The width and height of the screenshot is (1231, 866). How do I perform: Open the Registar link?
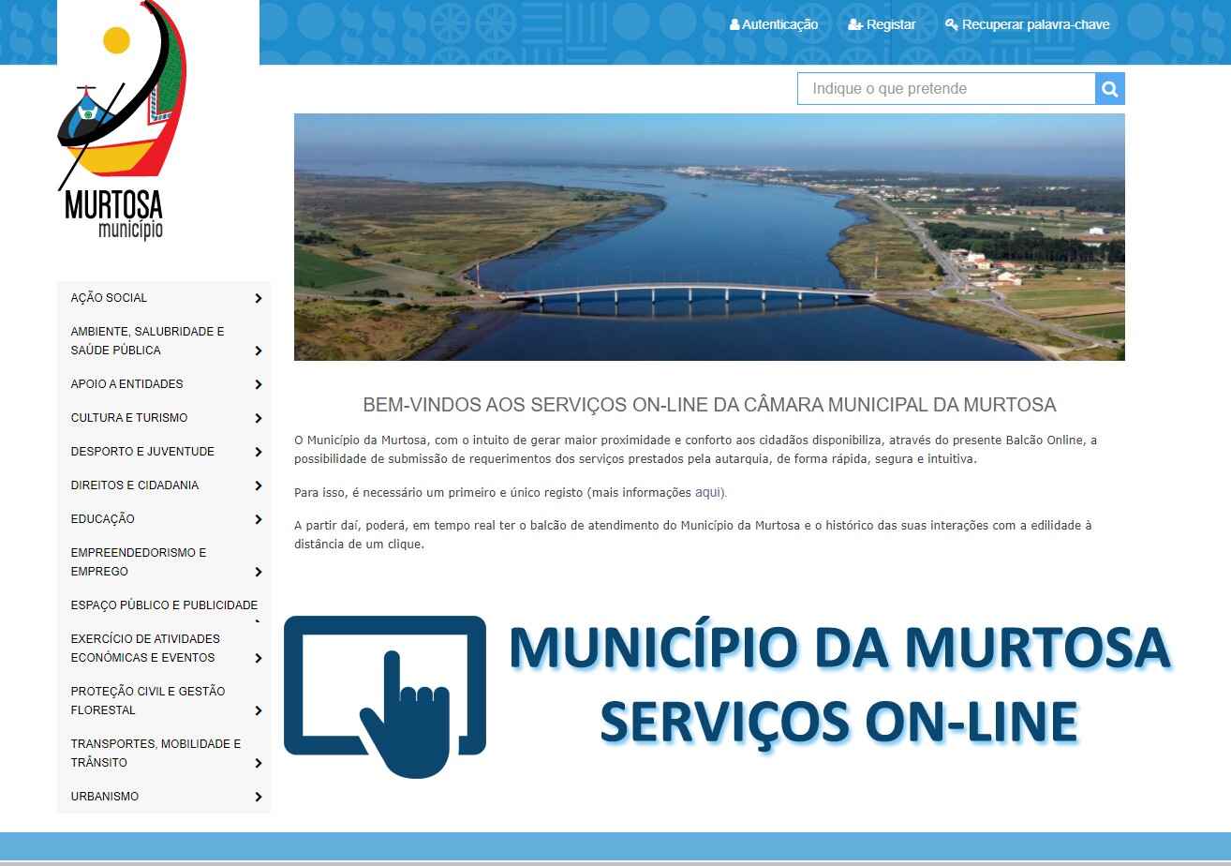891,25
